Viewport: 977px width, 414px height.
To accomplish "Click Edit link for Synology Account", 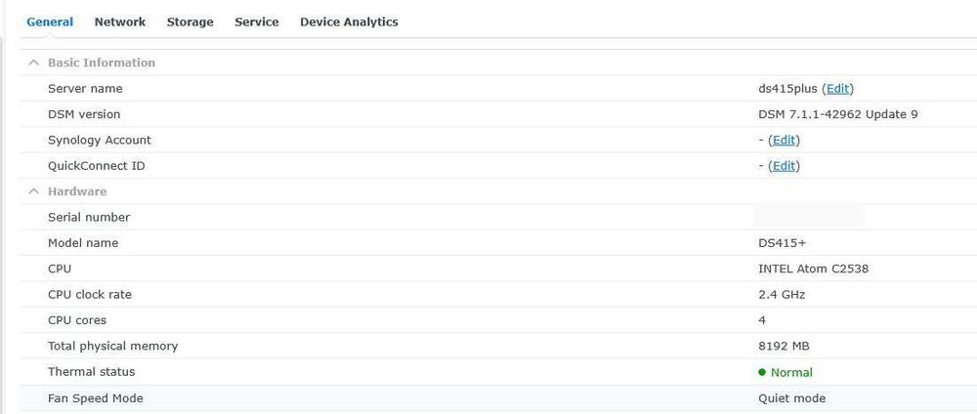I will point(784,141).
